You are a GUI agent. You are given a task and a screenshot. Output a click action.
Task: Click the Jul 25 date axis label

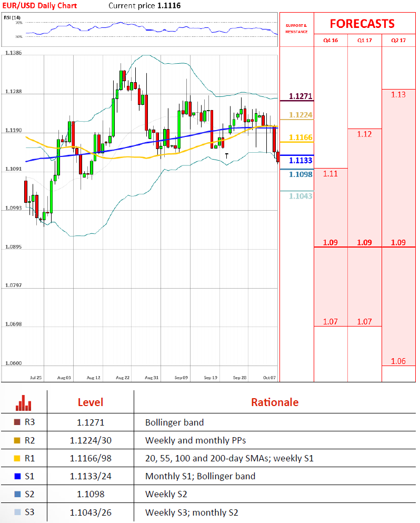(x=36, y=378)
